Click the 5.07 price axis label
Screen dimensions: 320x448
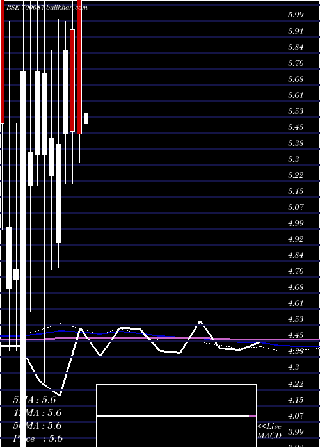[x=296, y=207]
